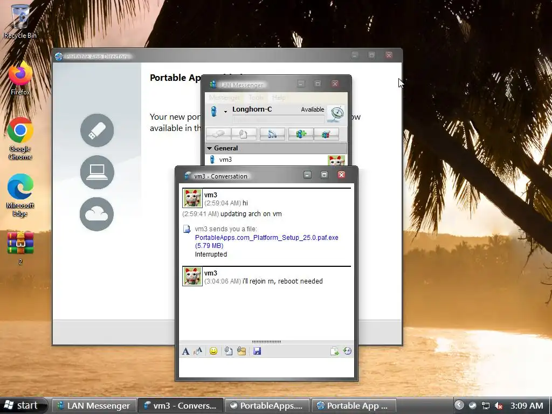Click the 3:09 AM system clock

527,405
